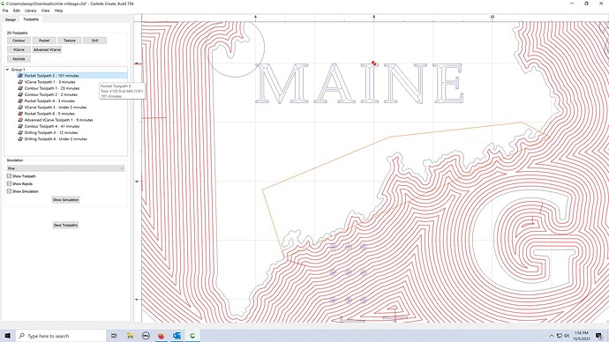Click the Windows taskbar search box
The image size is (609, 342).
pyautogui.click(x=61, y=336)
